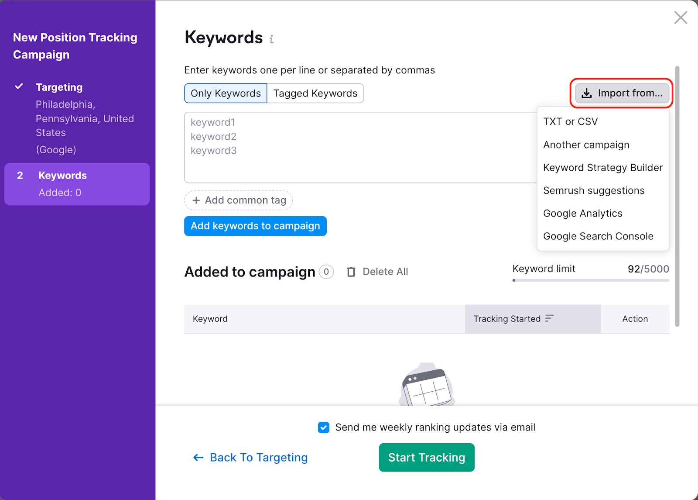Click Add keywords to campaign

tap(255, 226)
